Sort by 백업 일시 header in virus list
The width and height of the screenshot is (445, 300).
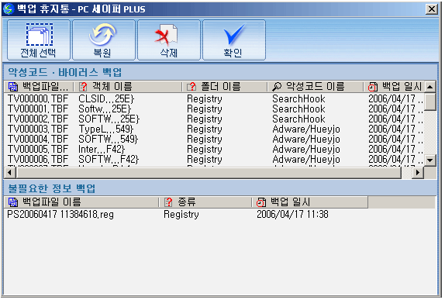[x=394, y=87]
